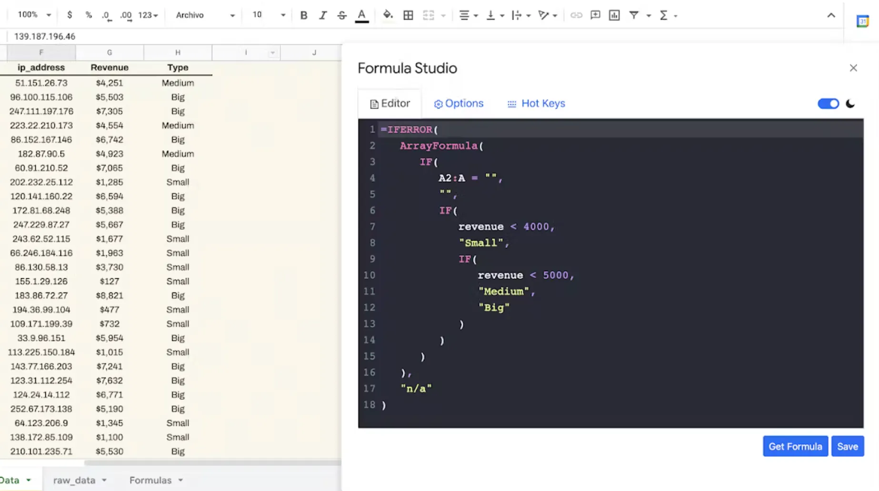
Task: Decrease decimal places
Action: click(107, 15)
